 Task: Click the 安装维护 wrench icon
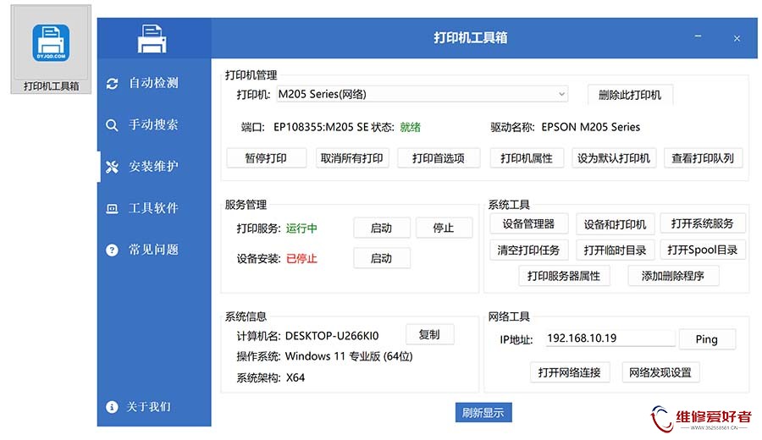pos(112,167)
